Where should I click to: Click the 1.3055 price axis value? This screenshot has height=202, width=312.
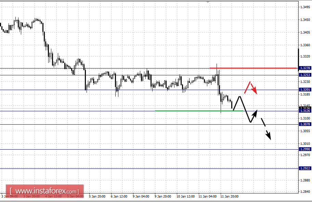[305, 131]
